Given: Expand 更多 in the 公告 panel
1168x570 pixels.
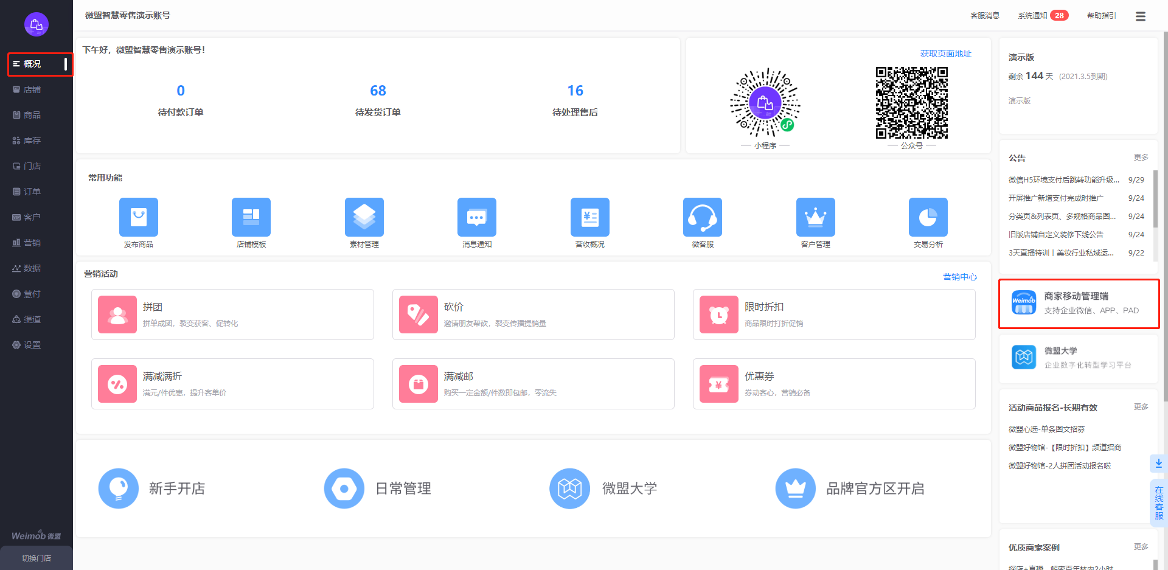Looking at the screenshot, I should [1141, 158].
